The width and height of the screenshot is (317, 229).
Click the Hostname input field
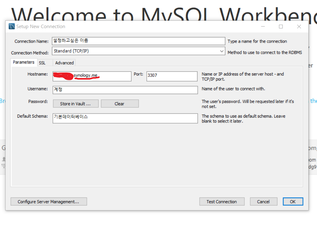pos(92,76)
